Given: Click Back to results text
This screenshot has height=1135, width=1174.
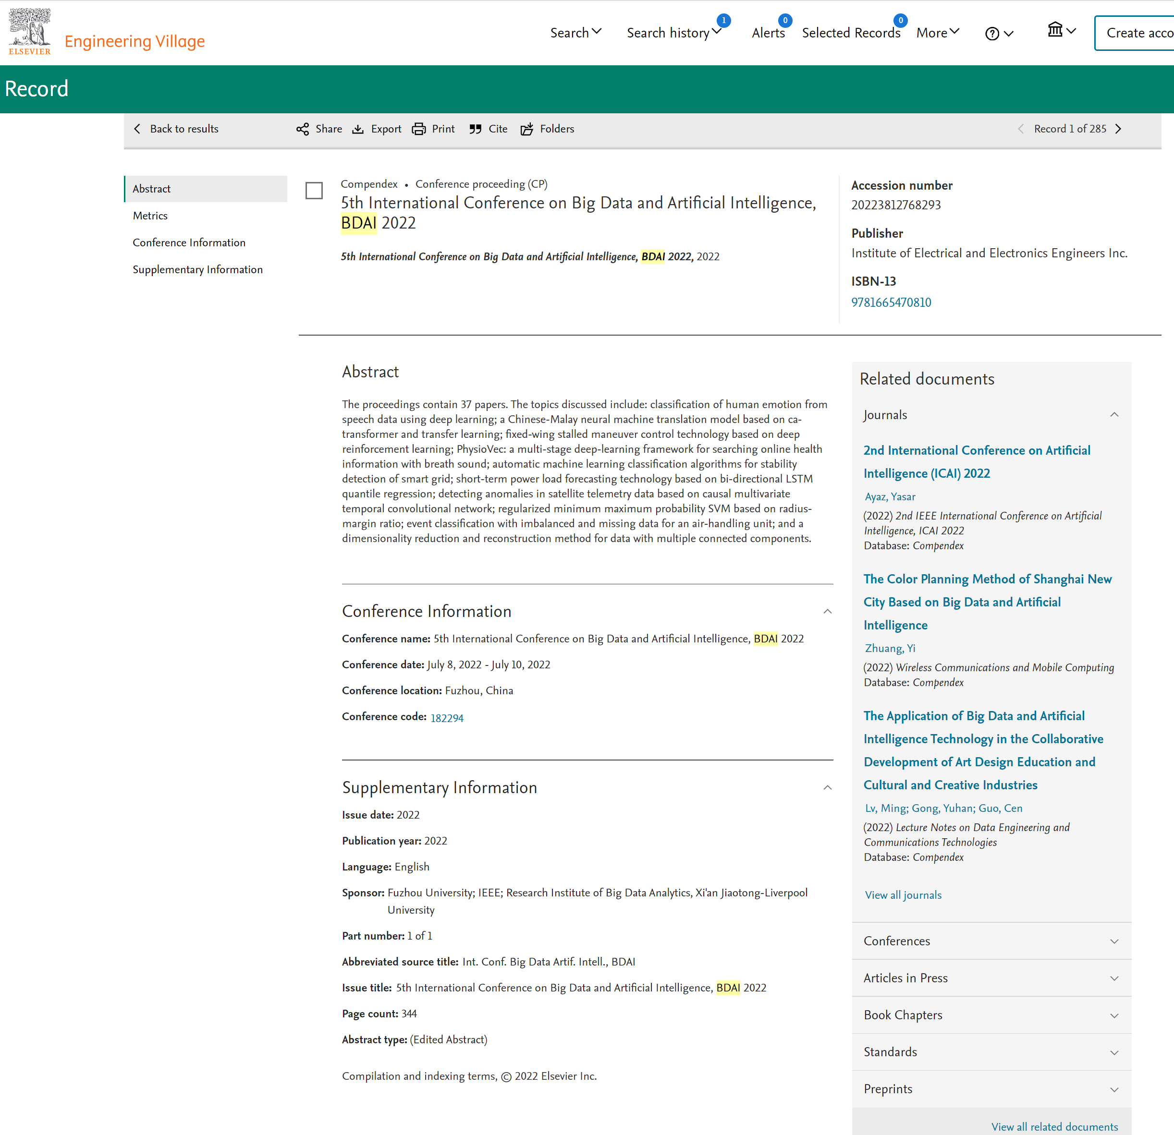Looking at the screenshot, I should (184, 129).
